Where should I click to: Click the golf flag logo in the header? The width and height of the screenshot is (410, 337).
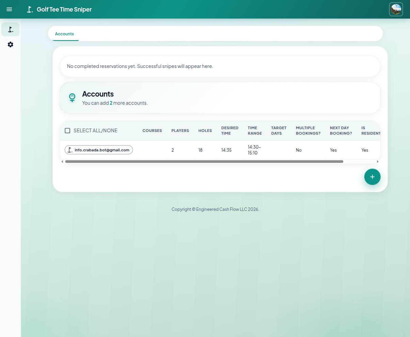30,10
